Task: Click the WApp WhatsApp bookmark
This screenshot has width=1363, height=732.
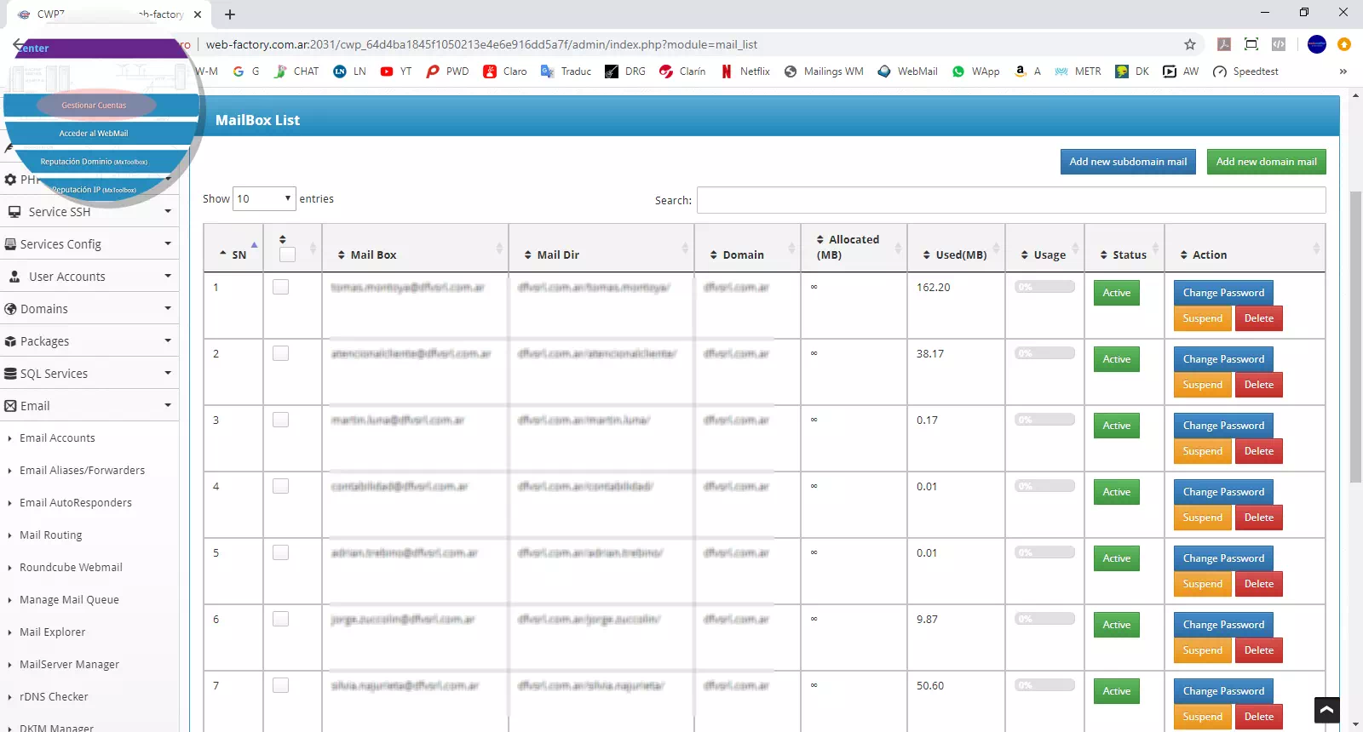Action: pos(975,71)
